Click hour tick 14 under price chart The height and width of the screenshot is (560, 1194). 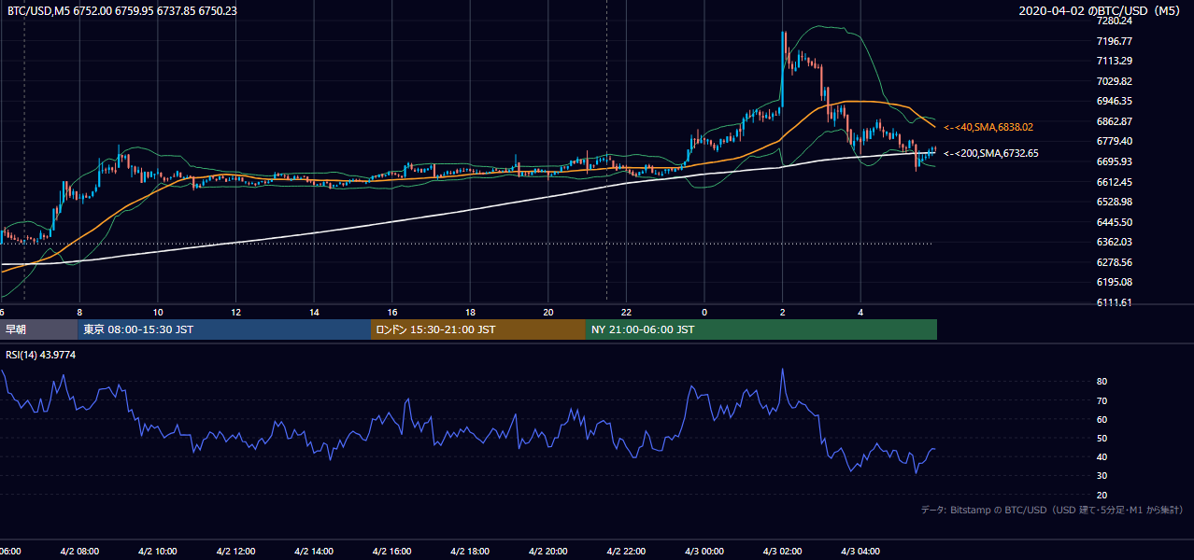[x=314, y=312]
